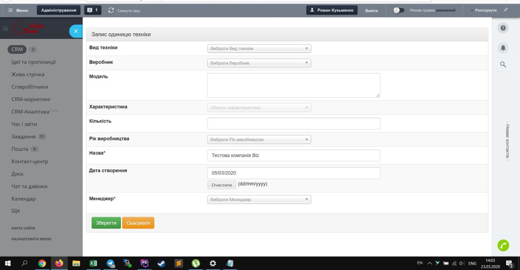
Task: Pin the admin panel with pin icon
Action: click(506, 10)
